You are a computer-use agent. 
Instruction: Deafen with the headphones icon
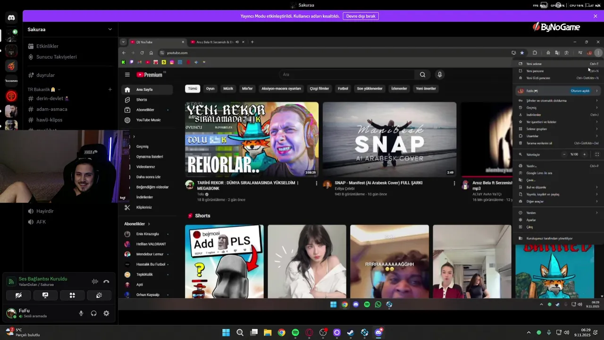(x=94, y=313)
